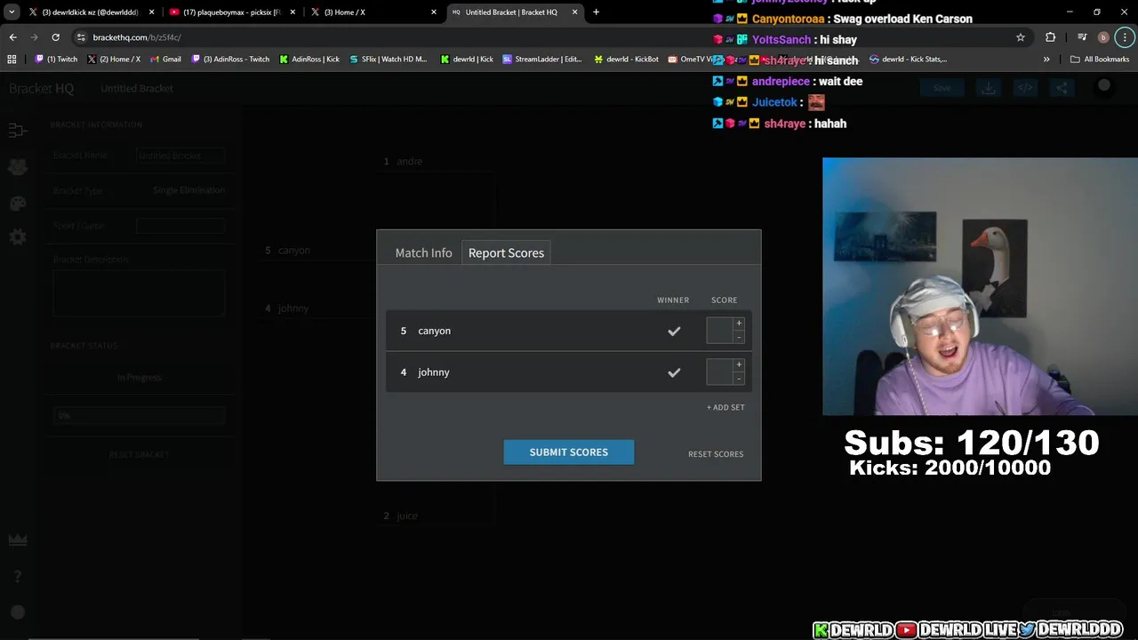Open a new browser tab
The width and height of the screenshot is (1138, 640).
point(596,12)
